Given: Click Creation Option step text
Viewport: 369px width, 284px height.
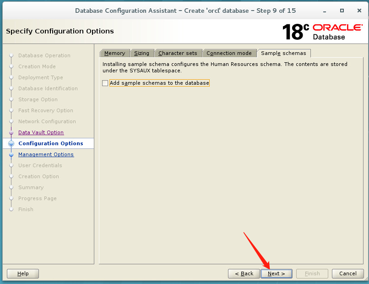Looking at the screenshot, I should pyautogui.click(x=38, y=177).
